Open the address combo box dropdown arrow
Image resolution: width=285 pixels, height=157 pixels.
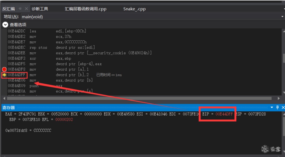tap(282, 17)
